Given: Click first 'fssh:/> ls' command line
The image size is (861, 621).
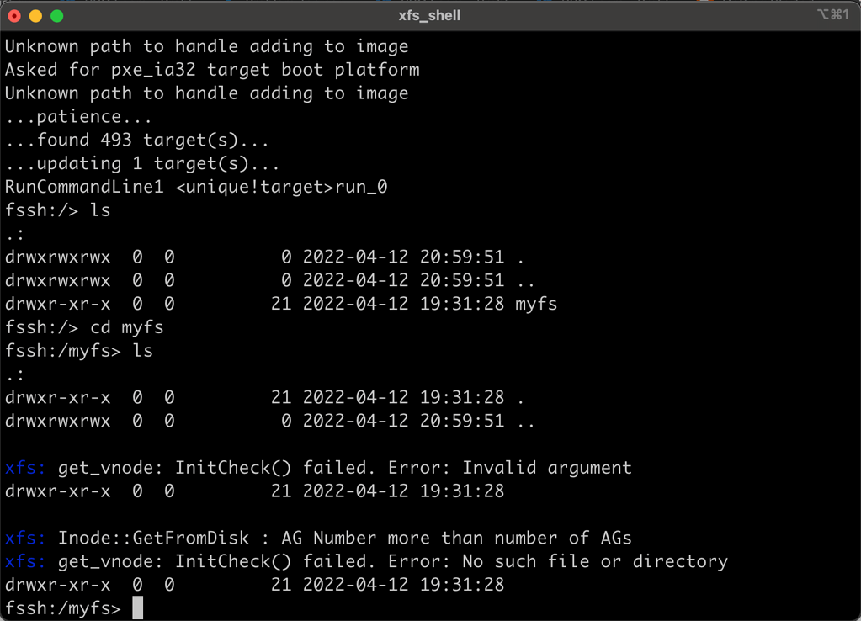Looking at the screenshot, I should pyautogui.click(x=58, y=210).
